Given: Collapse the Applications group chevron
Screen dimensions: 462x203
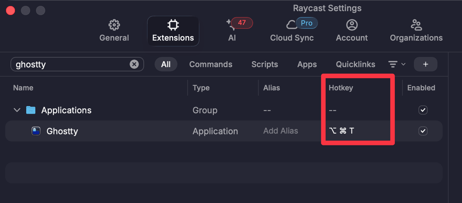Looking at the screenshot, I should pyautogui.click(x=17, y=110).
